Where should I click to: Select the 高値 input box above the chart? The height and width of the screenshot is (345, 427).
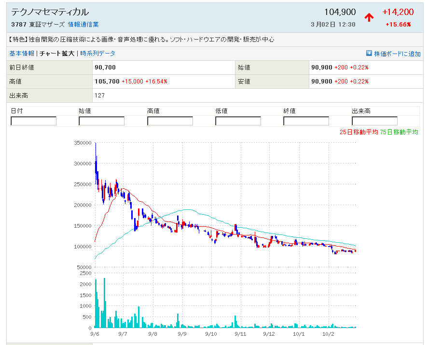point(170,121)
